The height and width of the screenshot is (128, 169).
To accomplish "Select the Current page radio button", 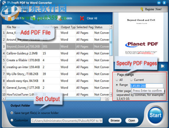I will pos(131,80).
